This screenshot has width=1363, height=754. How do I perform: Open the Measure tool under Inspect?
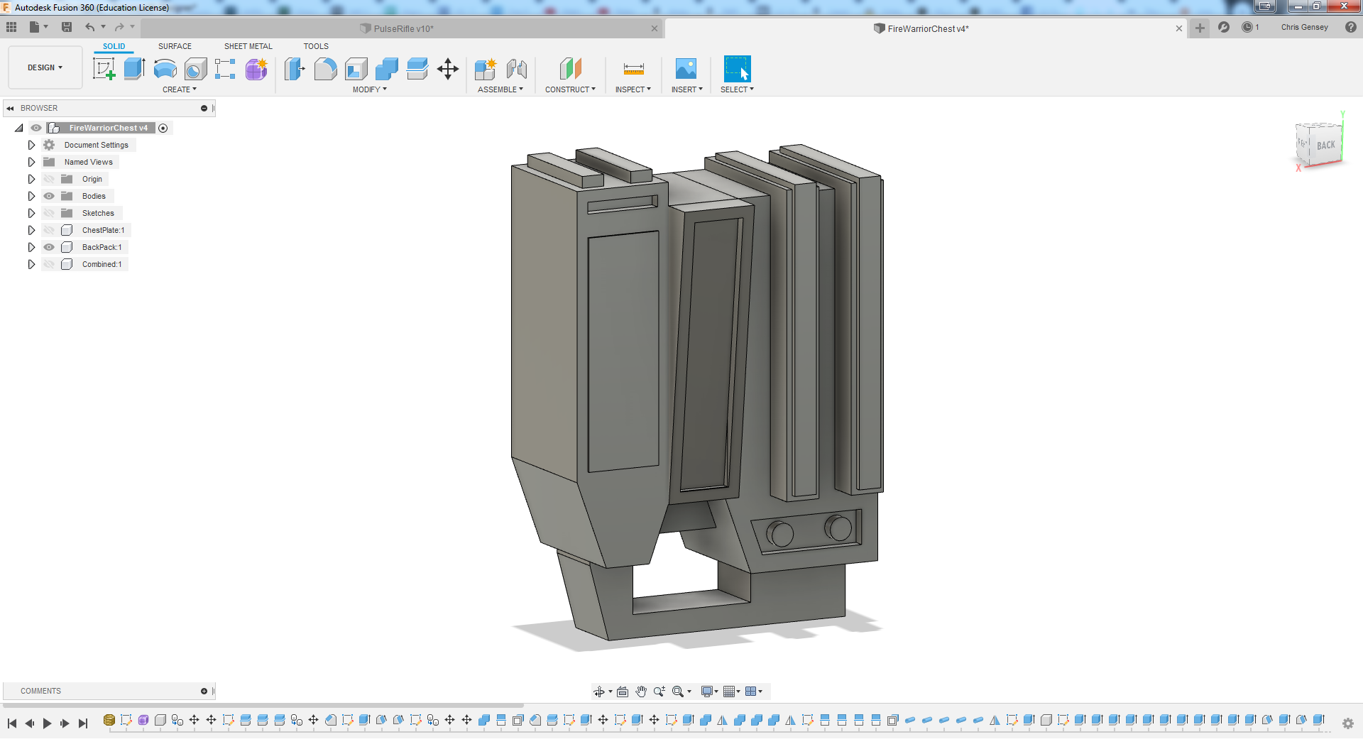(633, 69)
